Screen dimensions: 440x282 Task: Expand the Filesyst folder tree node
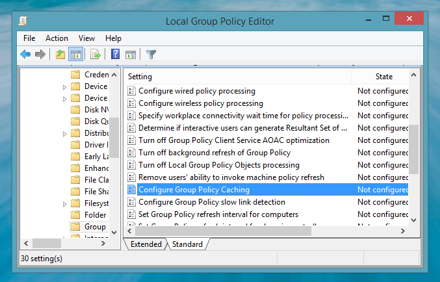[64, 204]
